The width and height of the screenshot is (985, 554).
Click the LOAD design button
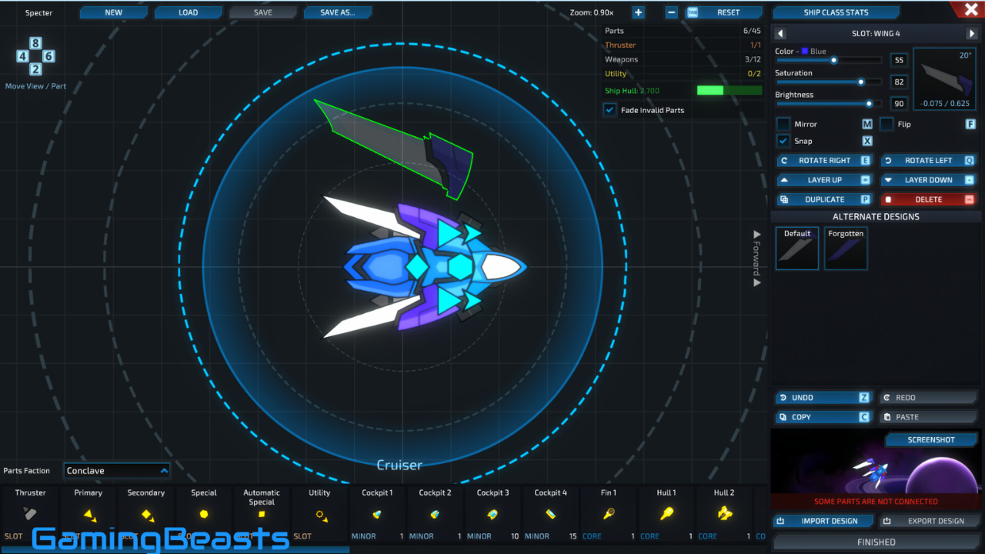click(x=189, y=12)
